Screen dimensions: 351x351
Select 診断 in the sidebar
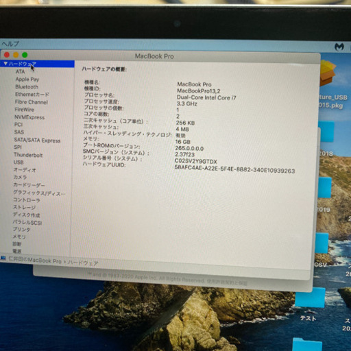pos(16,244)
